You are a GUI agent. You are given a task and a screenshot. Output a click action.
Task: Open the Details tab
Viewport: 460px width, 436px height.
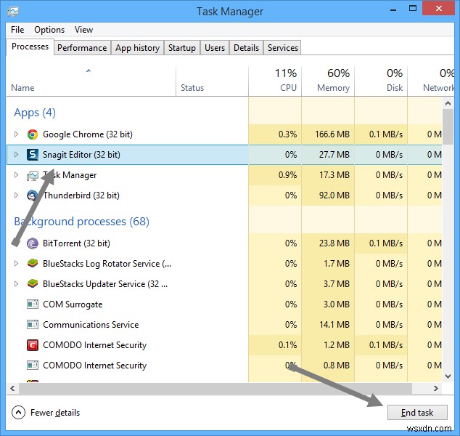246,48
